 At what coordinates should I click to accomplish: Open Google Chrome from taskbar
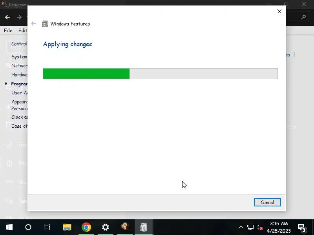(x=86, y=227)
